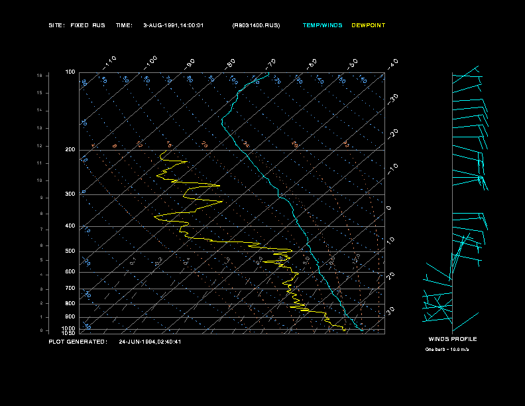This screenshot has width=525, height=406.
Task: Click the 9 km tick on height axis
Action: click(42, 198)
